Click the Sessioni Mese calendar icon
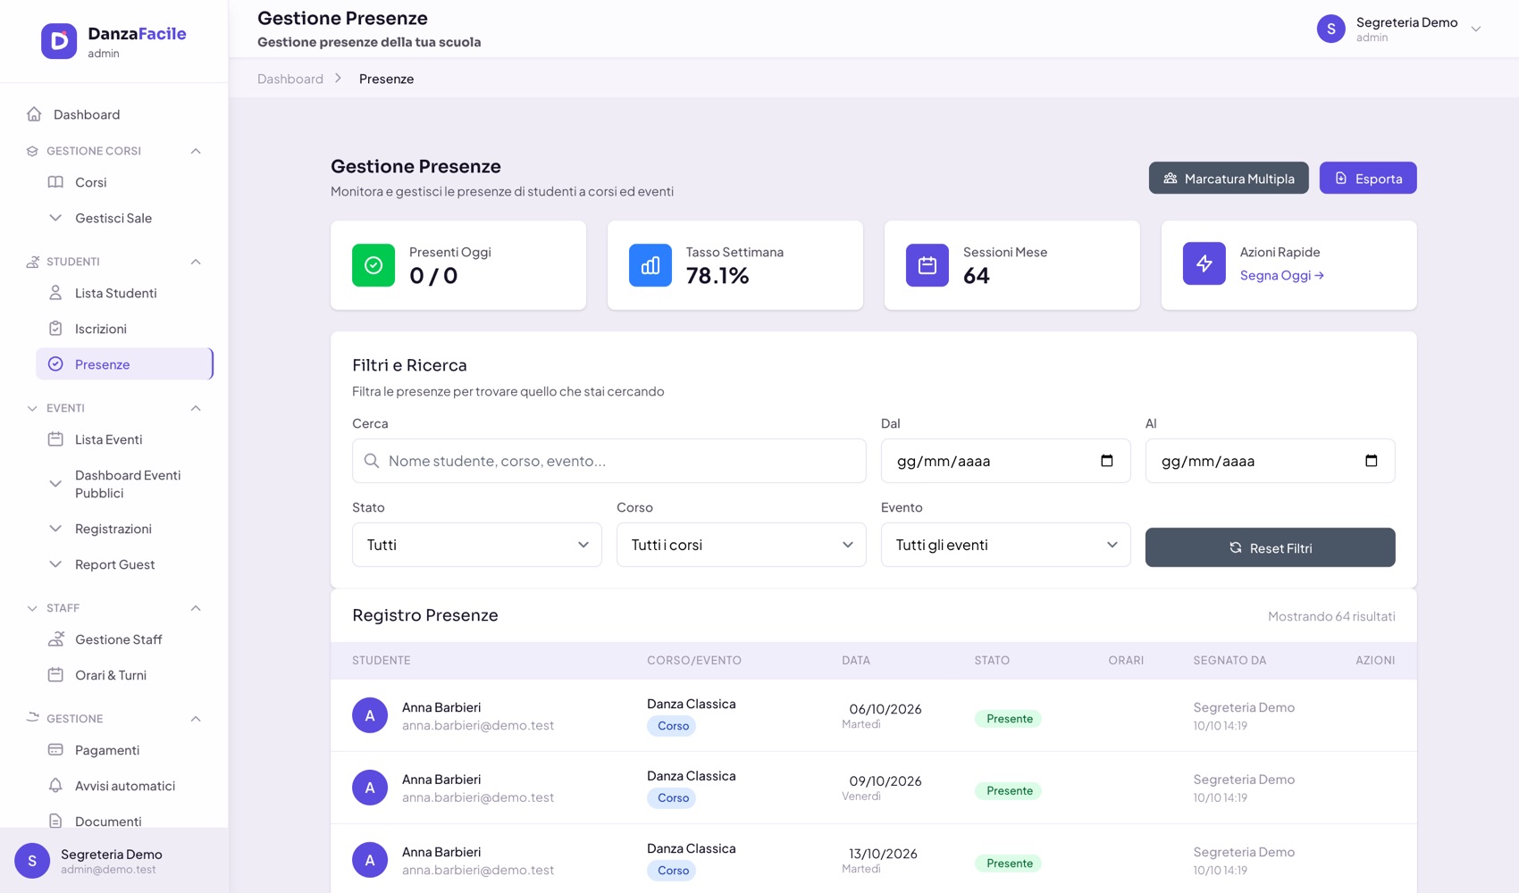The height and width of the screenshot is (893, 1519). pyautogui.click(x=927, y=265)
